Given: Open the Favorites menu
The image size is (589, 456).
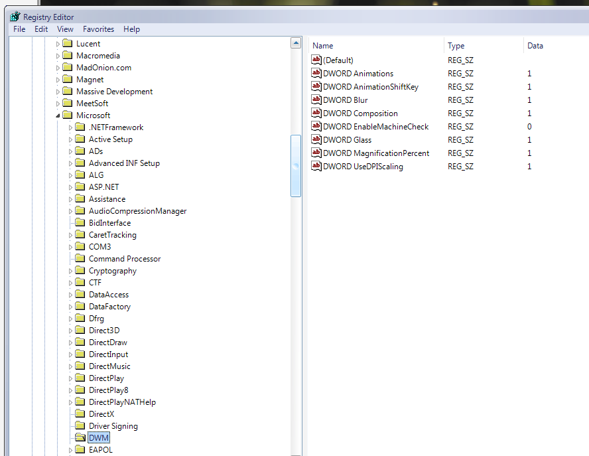Looking at the screenshot, I should [98, 29].
